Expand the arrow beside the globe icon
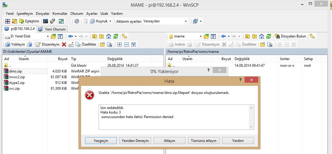 click(x=201, y=21)
